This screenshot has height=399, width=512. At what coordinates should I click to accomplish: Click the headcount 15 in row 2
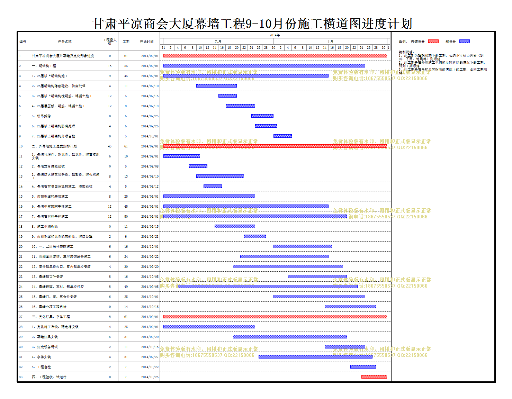pos(110,66)
